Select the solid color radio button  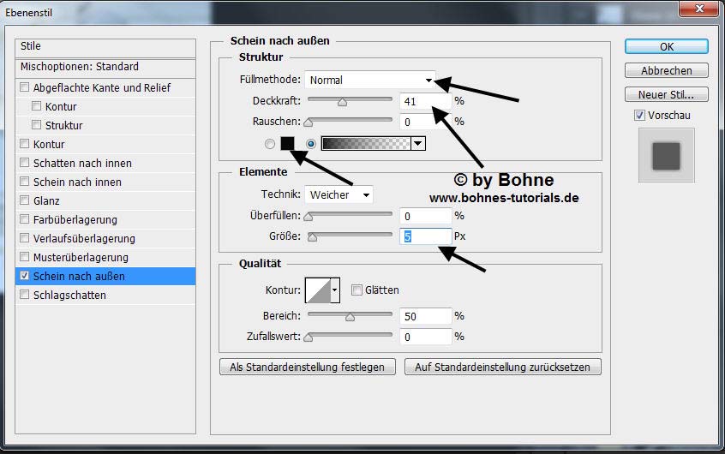point(270,144)
